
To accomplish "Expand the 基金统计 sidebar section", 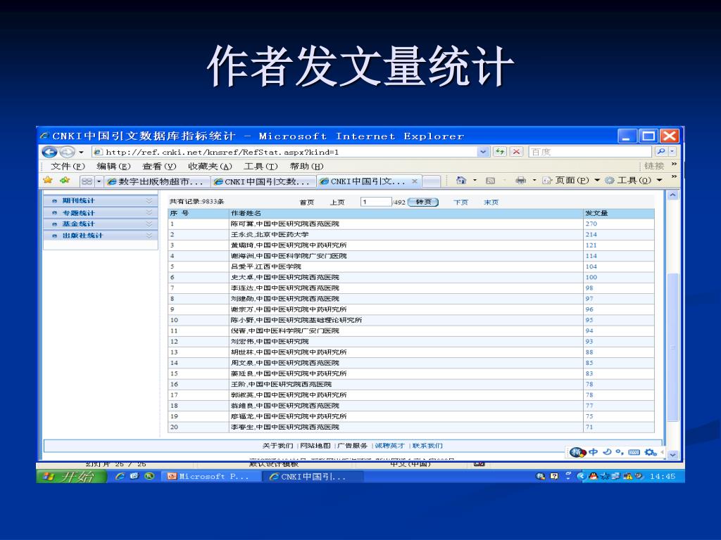I will click(101, 224).
